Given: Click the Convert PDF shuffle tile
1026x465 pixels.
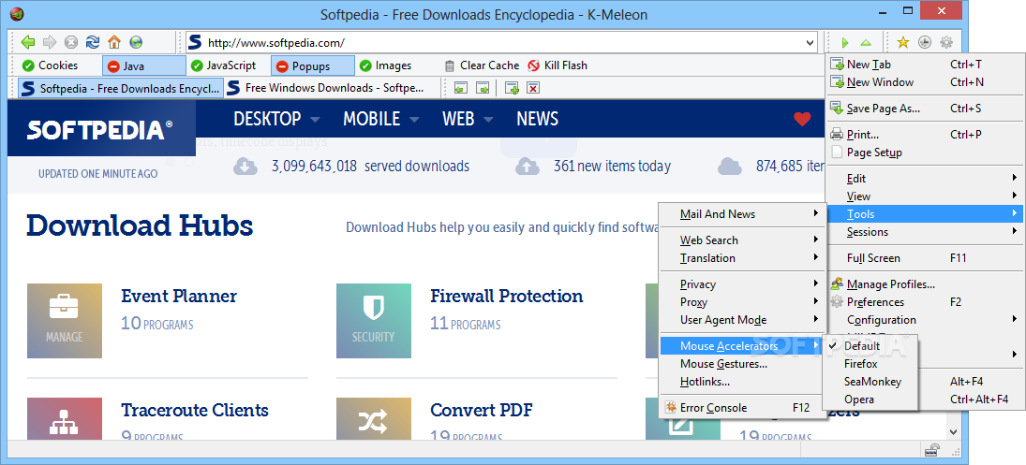Looking at the screenshot, I should 374,418.
